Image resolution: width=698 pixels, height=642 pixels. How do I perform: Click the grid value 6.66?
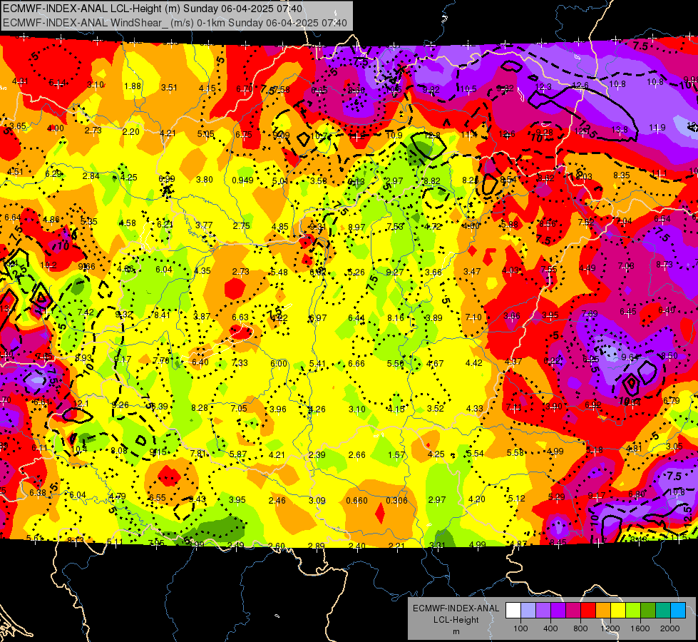point(356,364)
